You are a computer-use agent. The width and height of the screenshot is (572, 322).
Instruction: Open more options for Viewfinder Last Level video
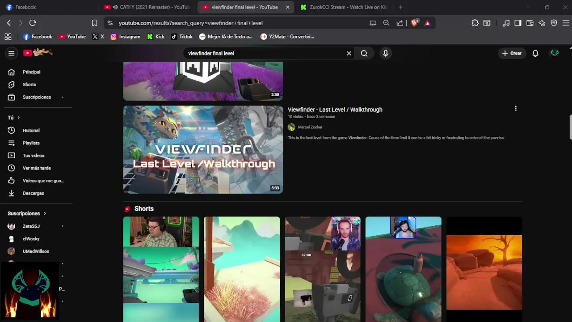516,109
